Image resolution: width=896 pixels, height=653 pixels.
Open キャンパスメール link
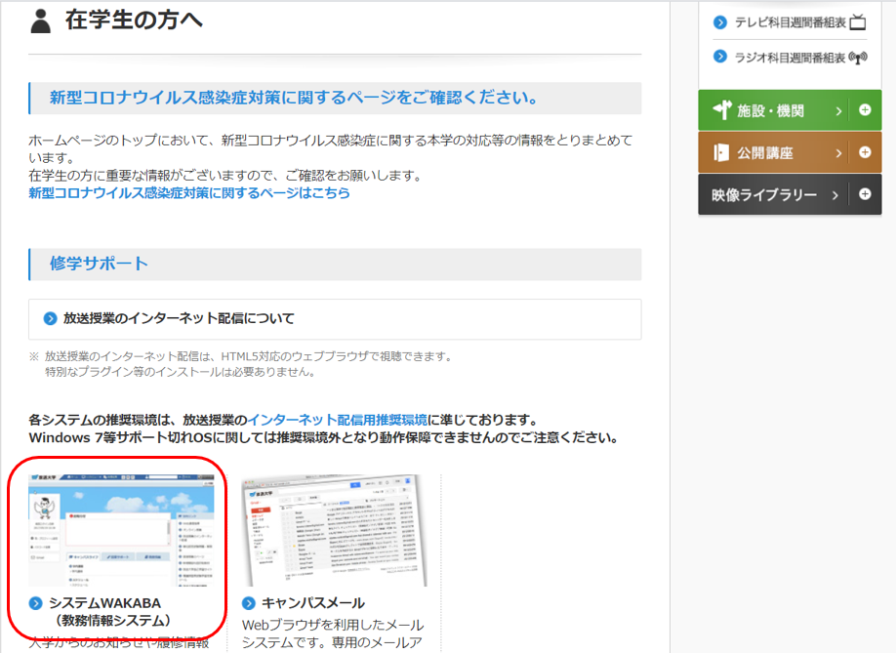pos(312,602)
